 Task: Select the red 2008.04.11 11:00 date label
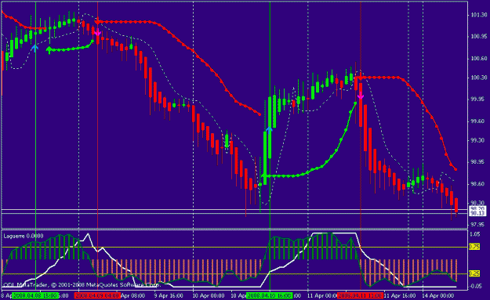pyautogui.click(x=361, y=295)
